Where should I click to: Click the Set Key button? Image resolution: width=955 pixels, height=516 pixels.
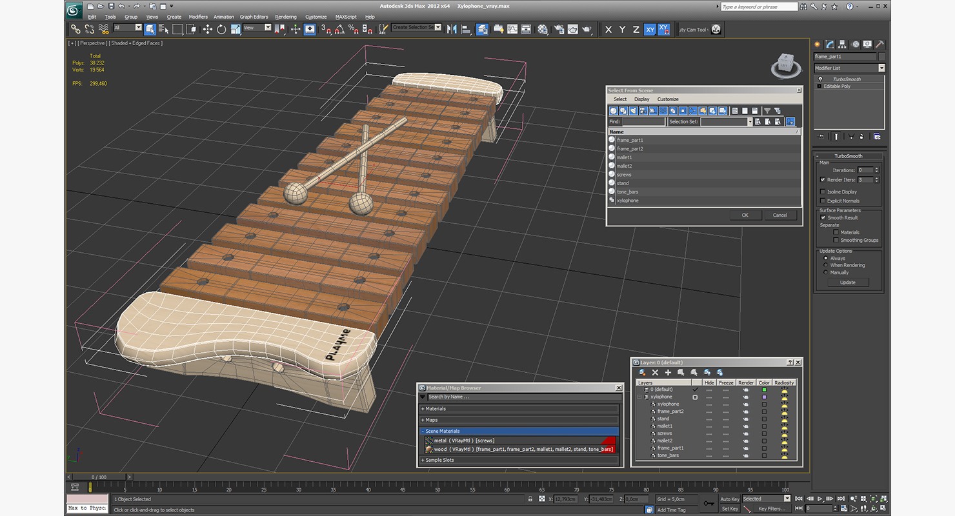(x=730, y=508)
